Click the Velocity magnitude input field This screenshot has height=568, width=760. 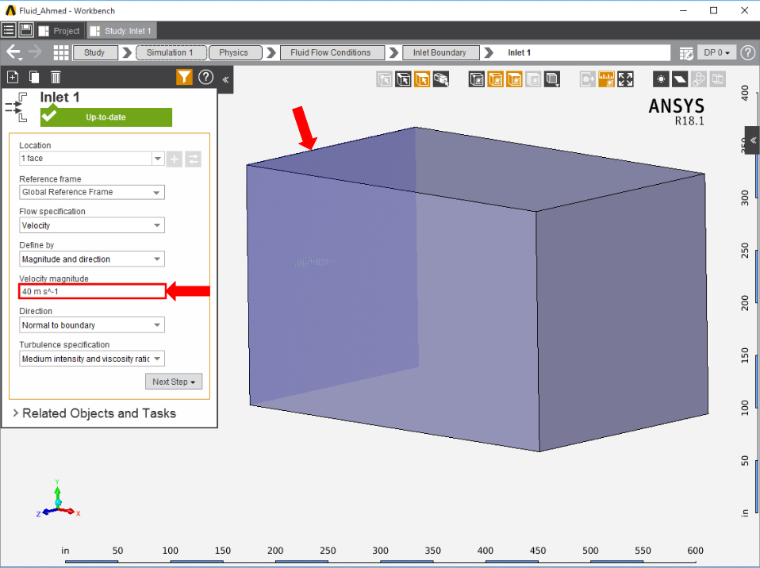click(x=92, y=291)
